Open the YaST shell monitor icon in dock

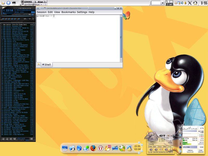[129, 148]
